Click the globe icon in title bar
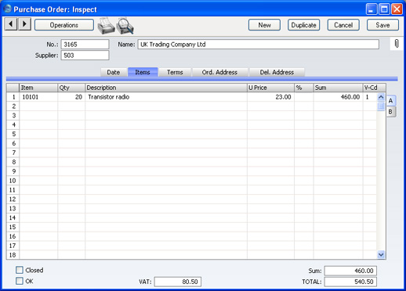Viewport: 406px width, 291px height. 7,9
